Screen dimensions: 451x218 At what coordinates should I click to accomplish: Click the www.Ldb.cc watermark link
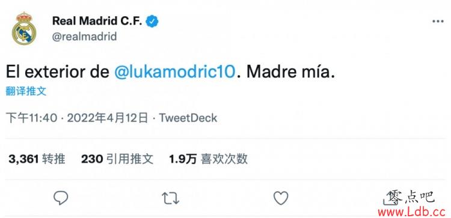[411, 212]
